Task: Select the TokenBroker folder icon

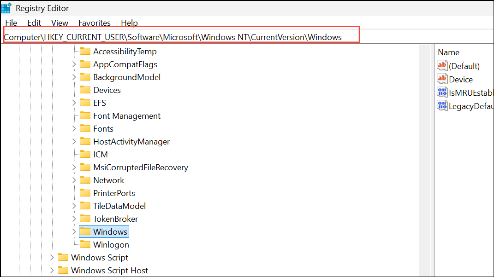Action: tap(85, 219)
